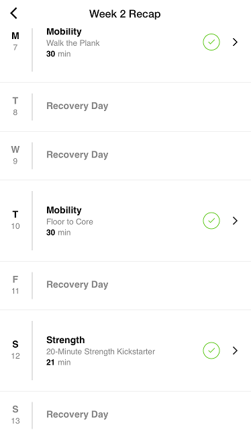
Task: Tap the green checkmark for Strength Kickstarter
Action: [211, 351]
